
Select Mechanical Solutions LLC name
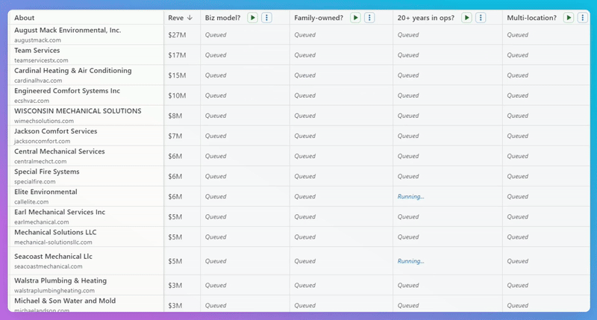tap(55, 232)
